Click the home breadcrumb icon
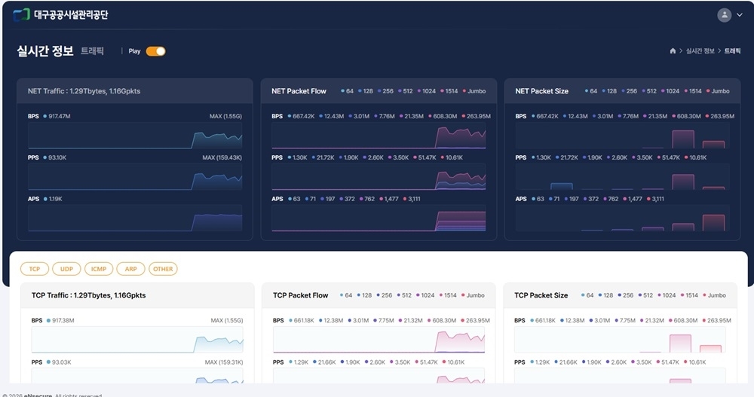Viewport: 754px width, 397px height. click(673, 51)
